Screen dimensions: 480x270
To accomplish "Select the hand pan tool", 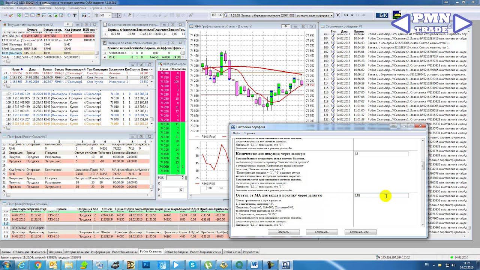I will tap(130, 15).
